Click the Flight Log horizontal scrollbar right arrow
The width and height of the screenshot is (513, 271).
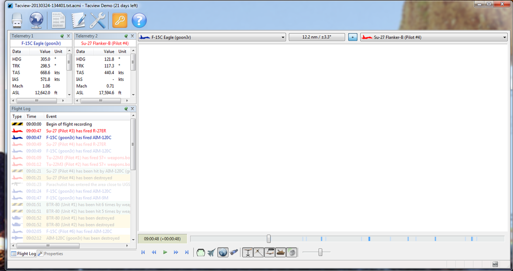pyautogui.click(x=127, y=245)
